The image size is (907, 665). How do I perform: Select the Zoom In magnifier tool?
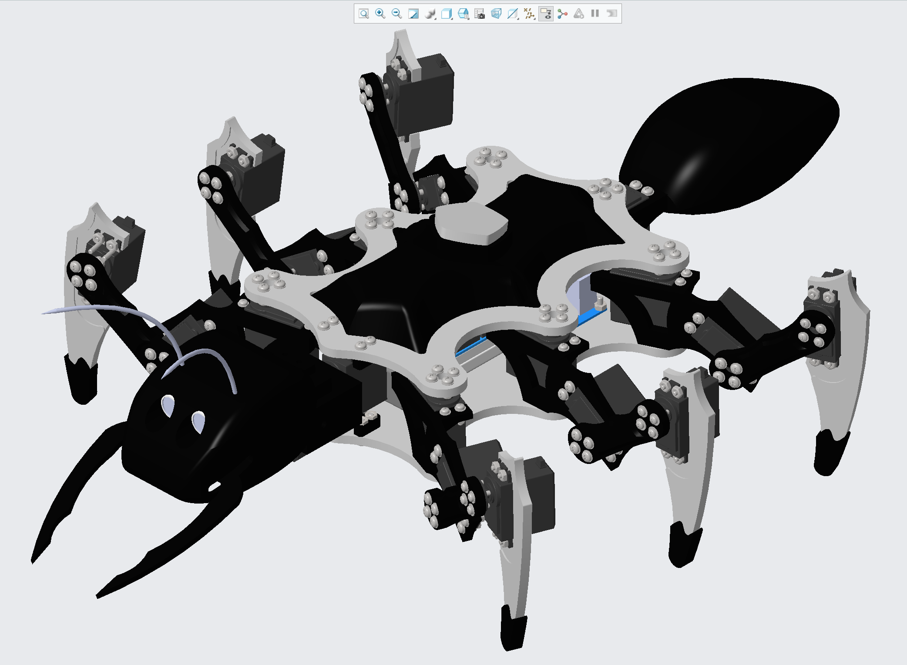click(x=380, y=13)
